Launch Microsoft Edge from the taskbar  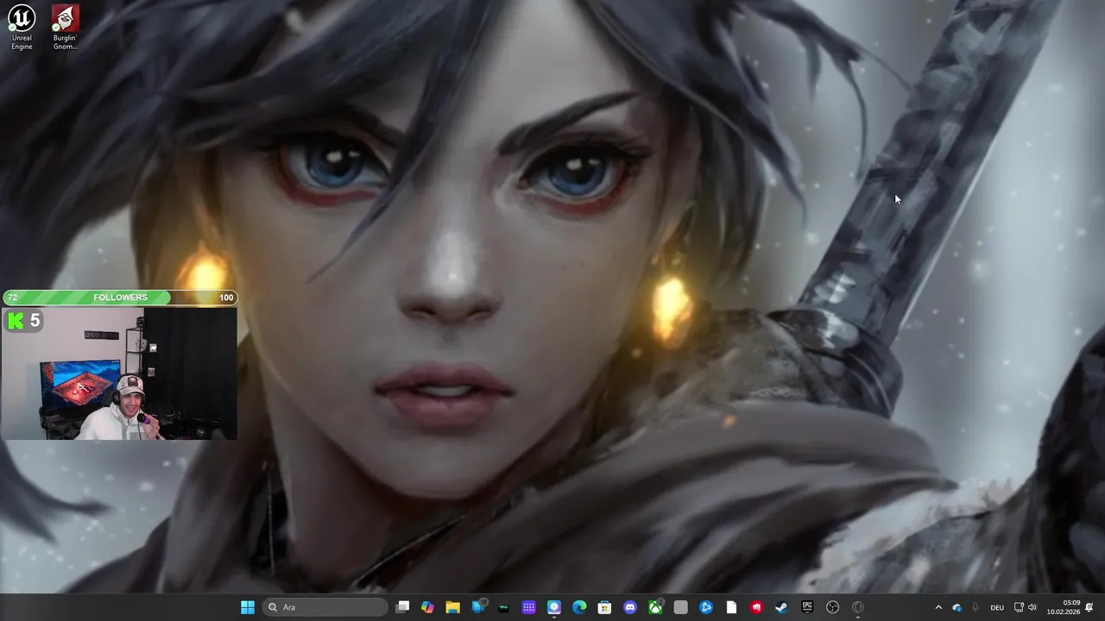pos(579,607)
